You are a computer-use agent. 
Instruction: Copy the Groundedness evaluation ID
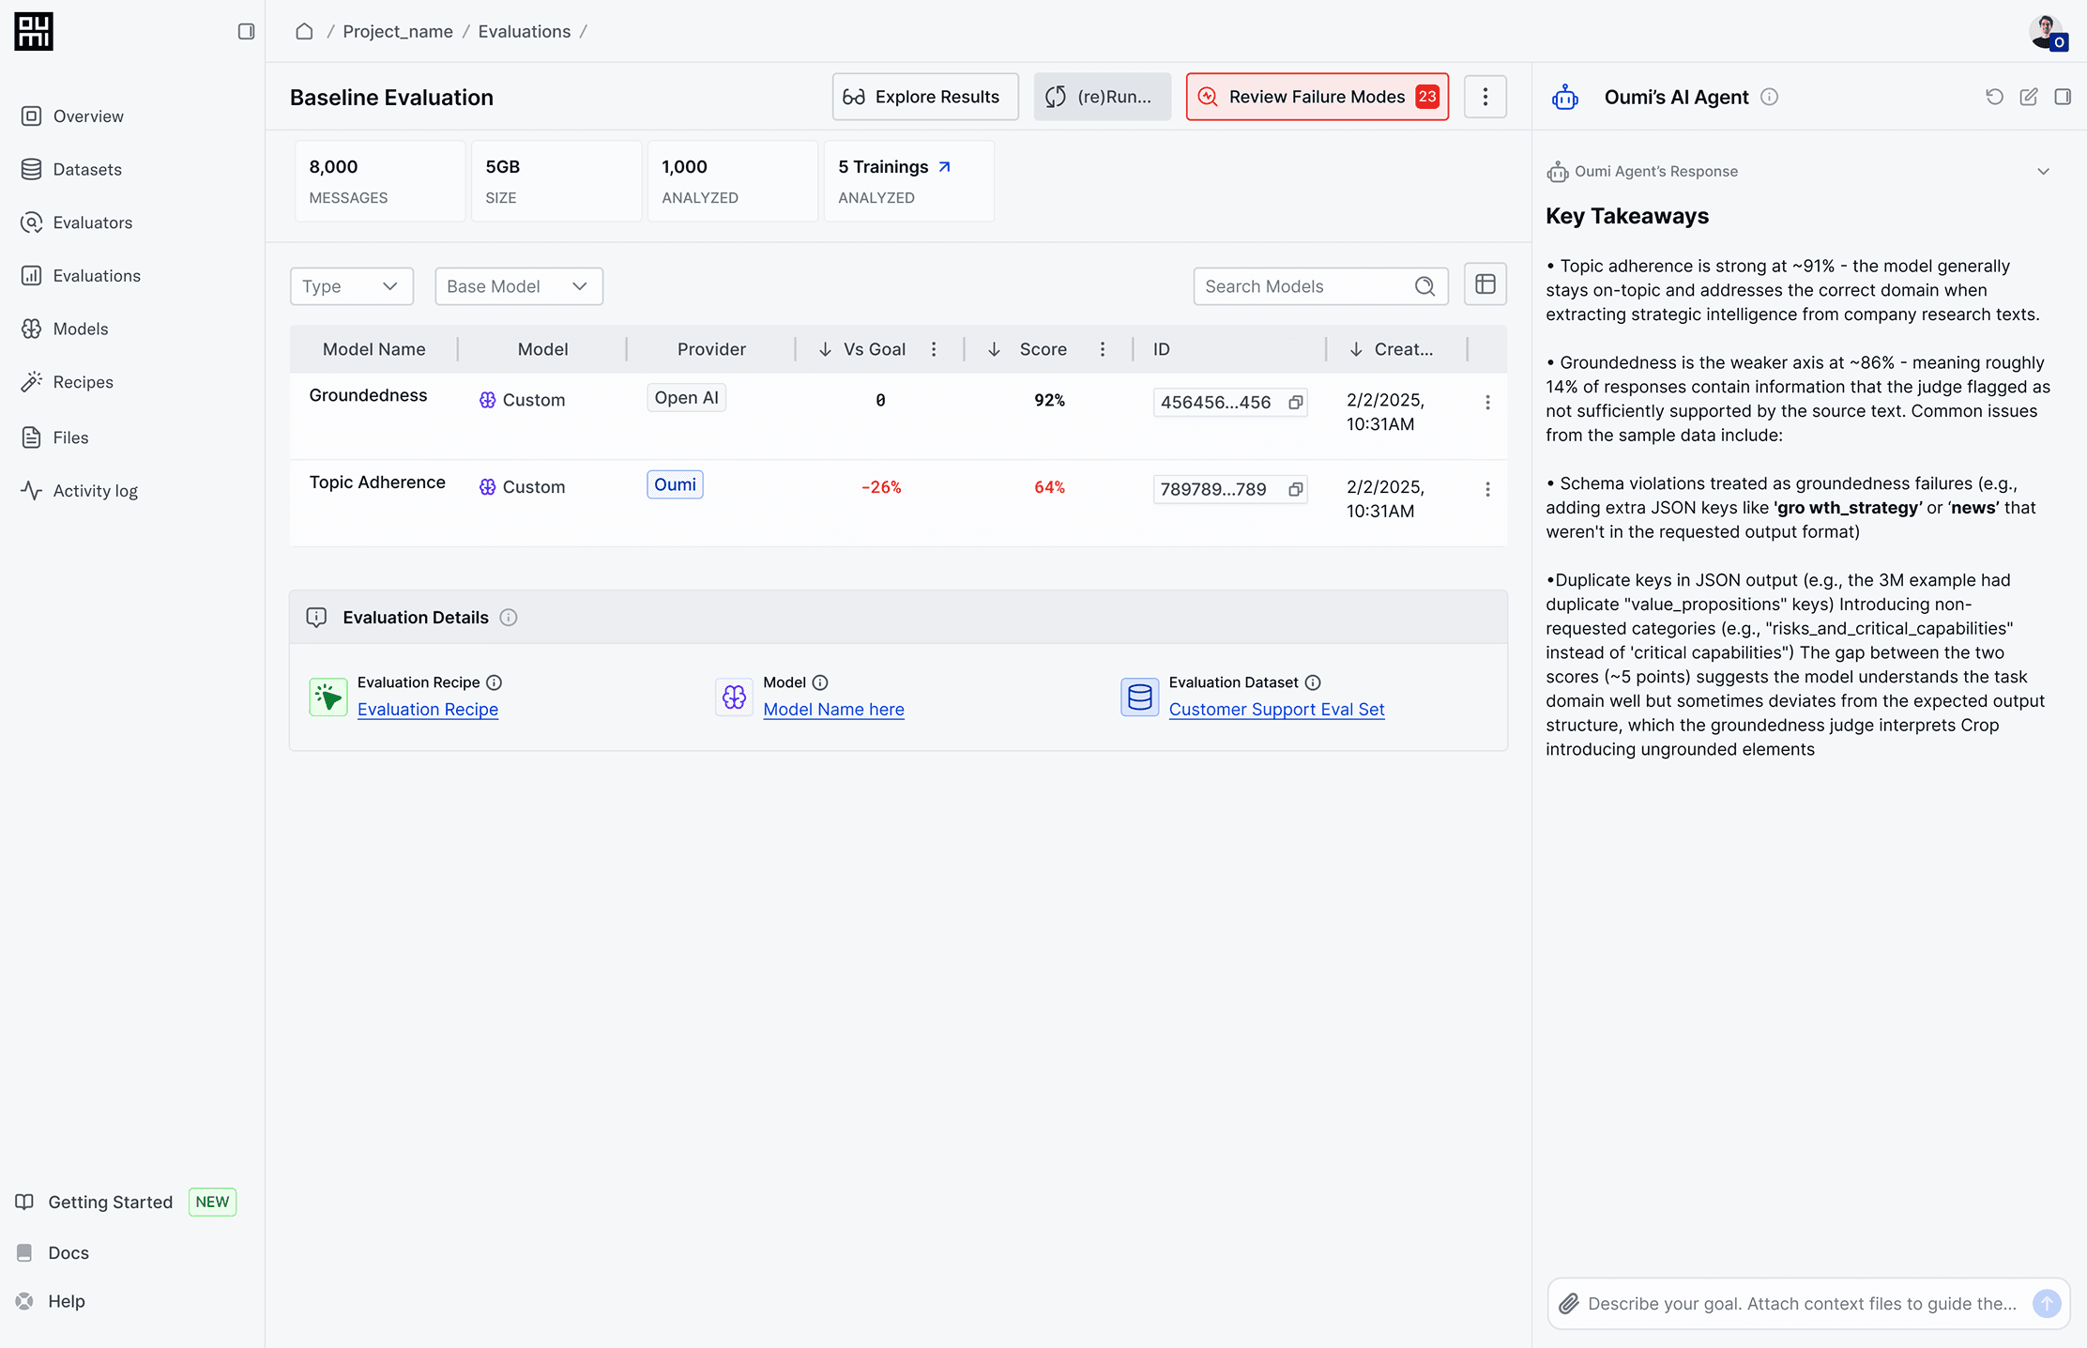click(1297, 402)
